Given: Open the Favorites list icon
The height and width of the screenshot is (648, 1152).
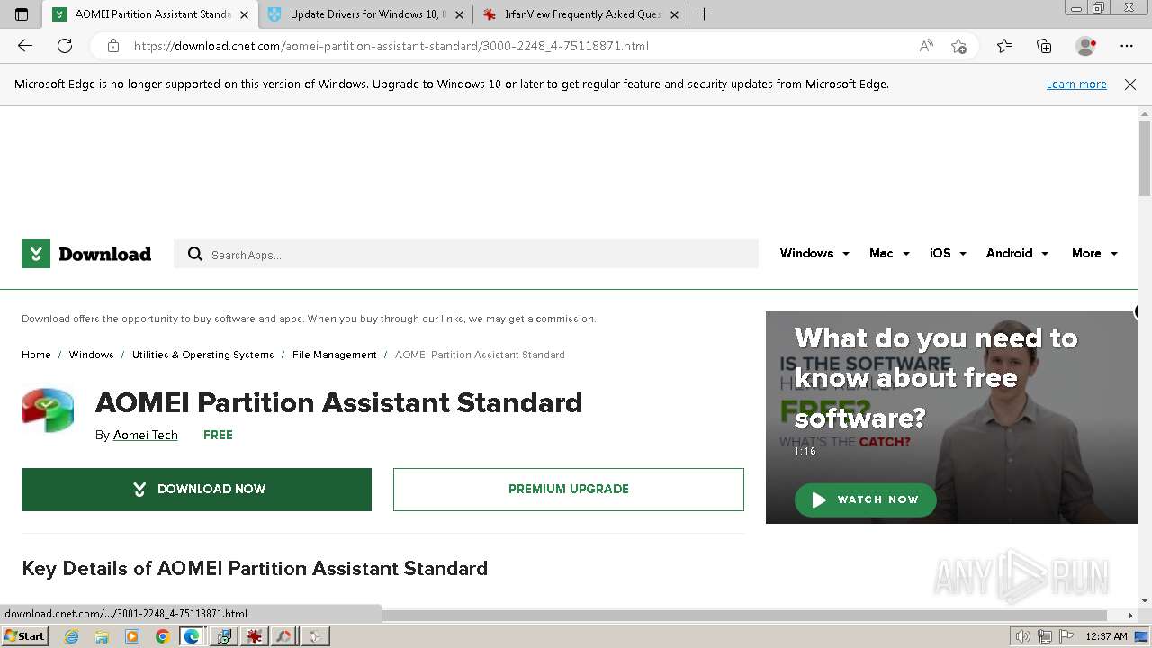Looking at the screenshot, I should pyautogui.click(x=1004, y=46).
